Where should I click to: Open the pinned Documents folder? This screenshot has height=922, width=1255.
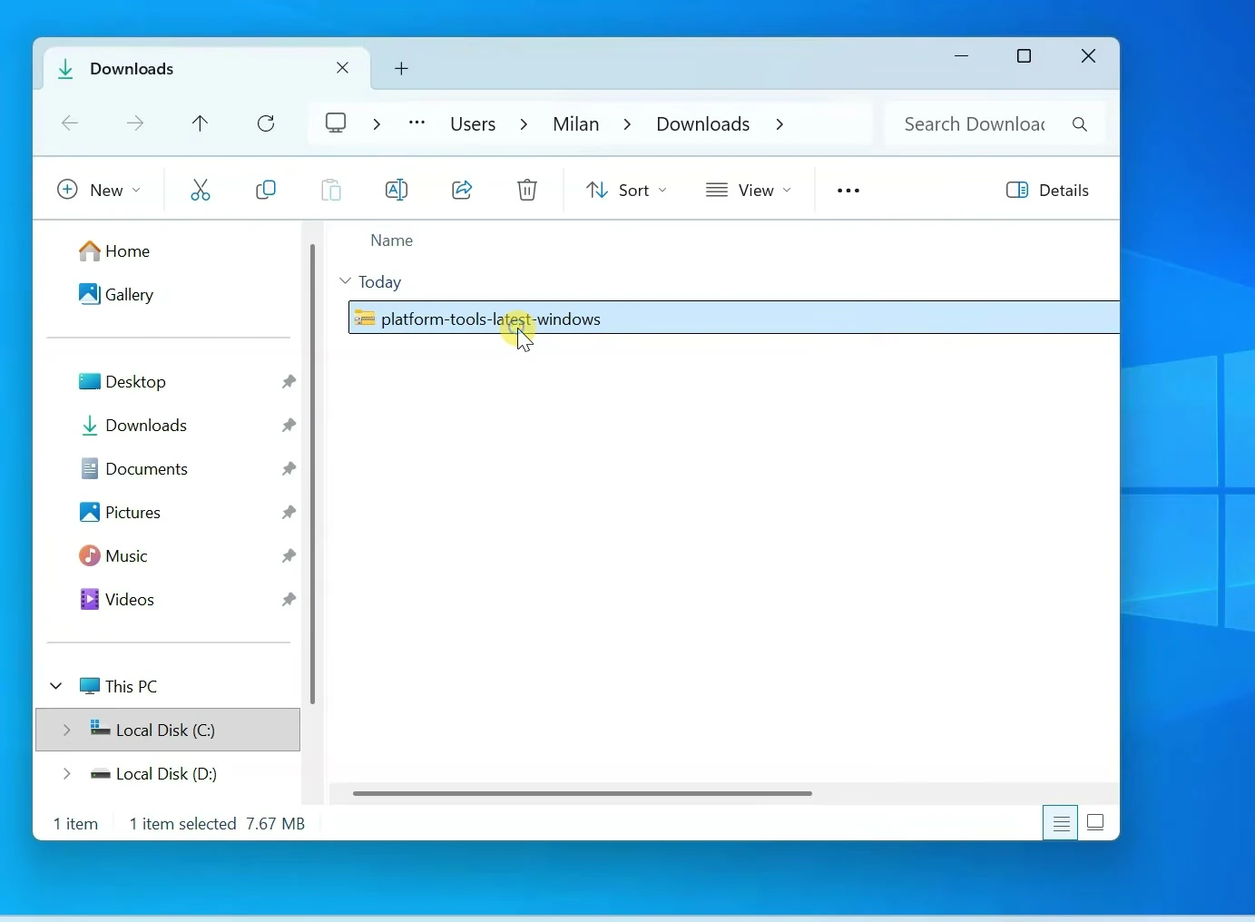coord(134,469)
